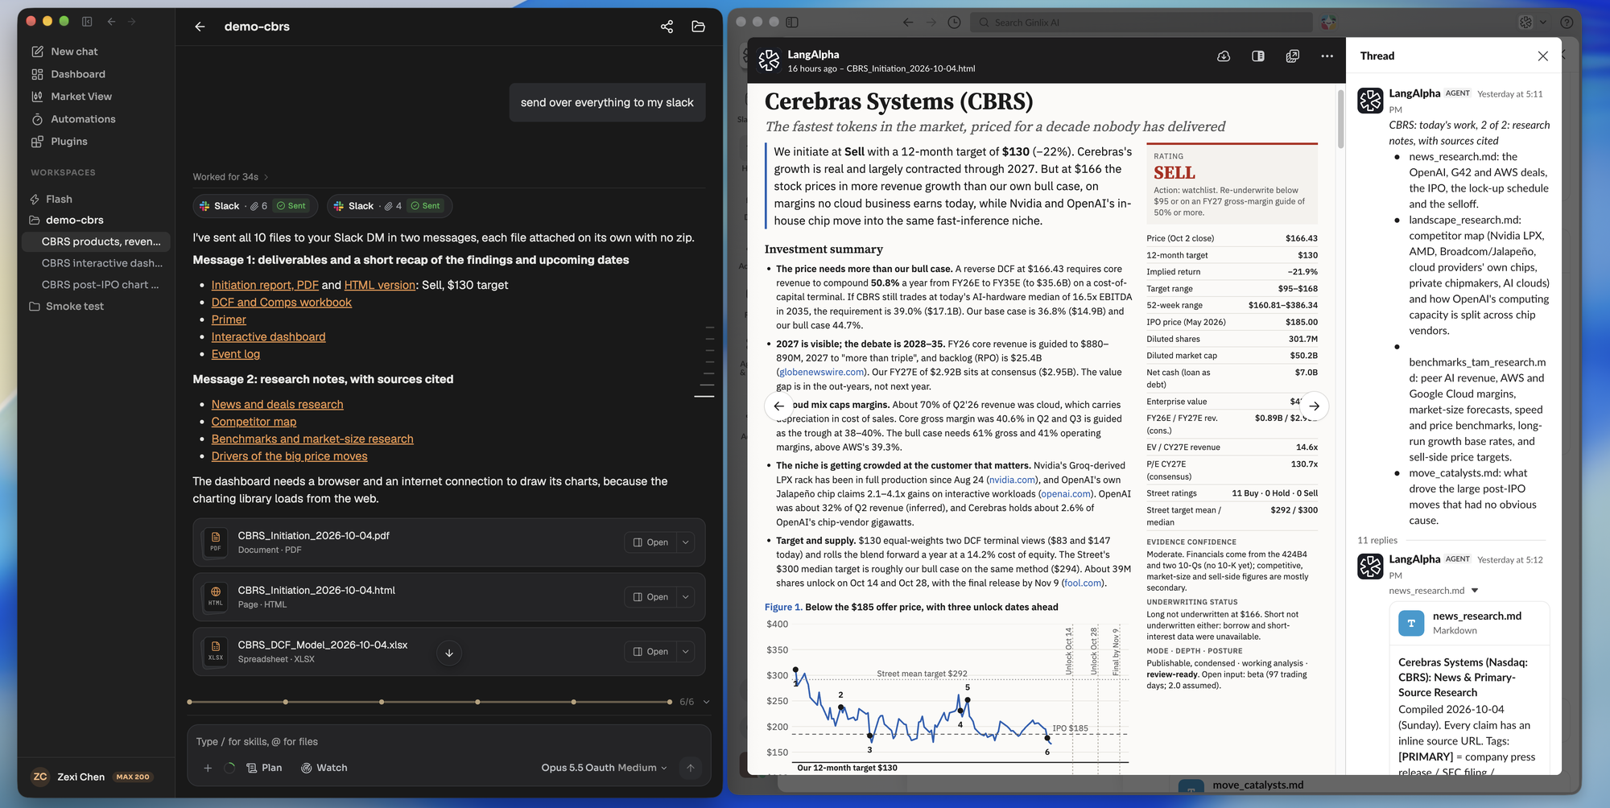Open the Opus 5.5 Oauth Medium model selector
Image resolution: width=1610 pixels, height=808 pixels.
(x=604, y=768)
